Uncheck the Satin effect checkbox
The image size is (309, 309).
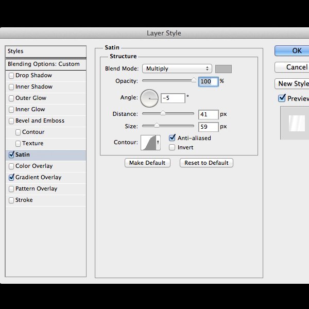[11, 154]
